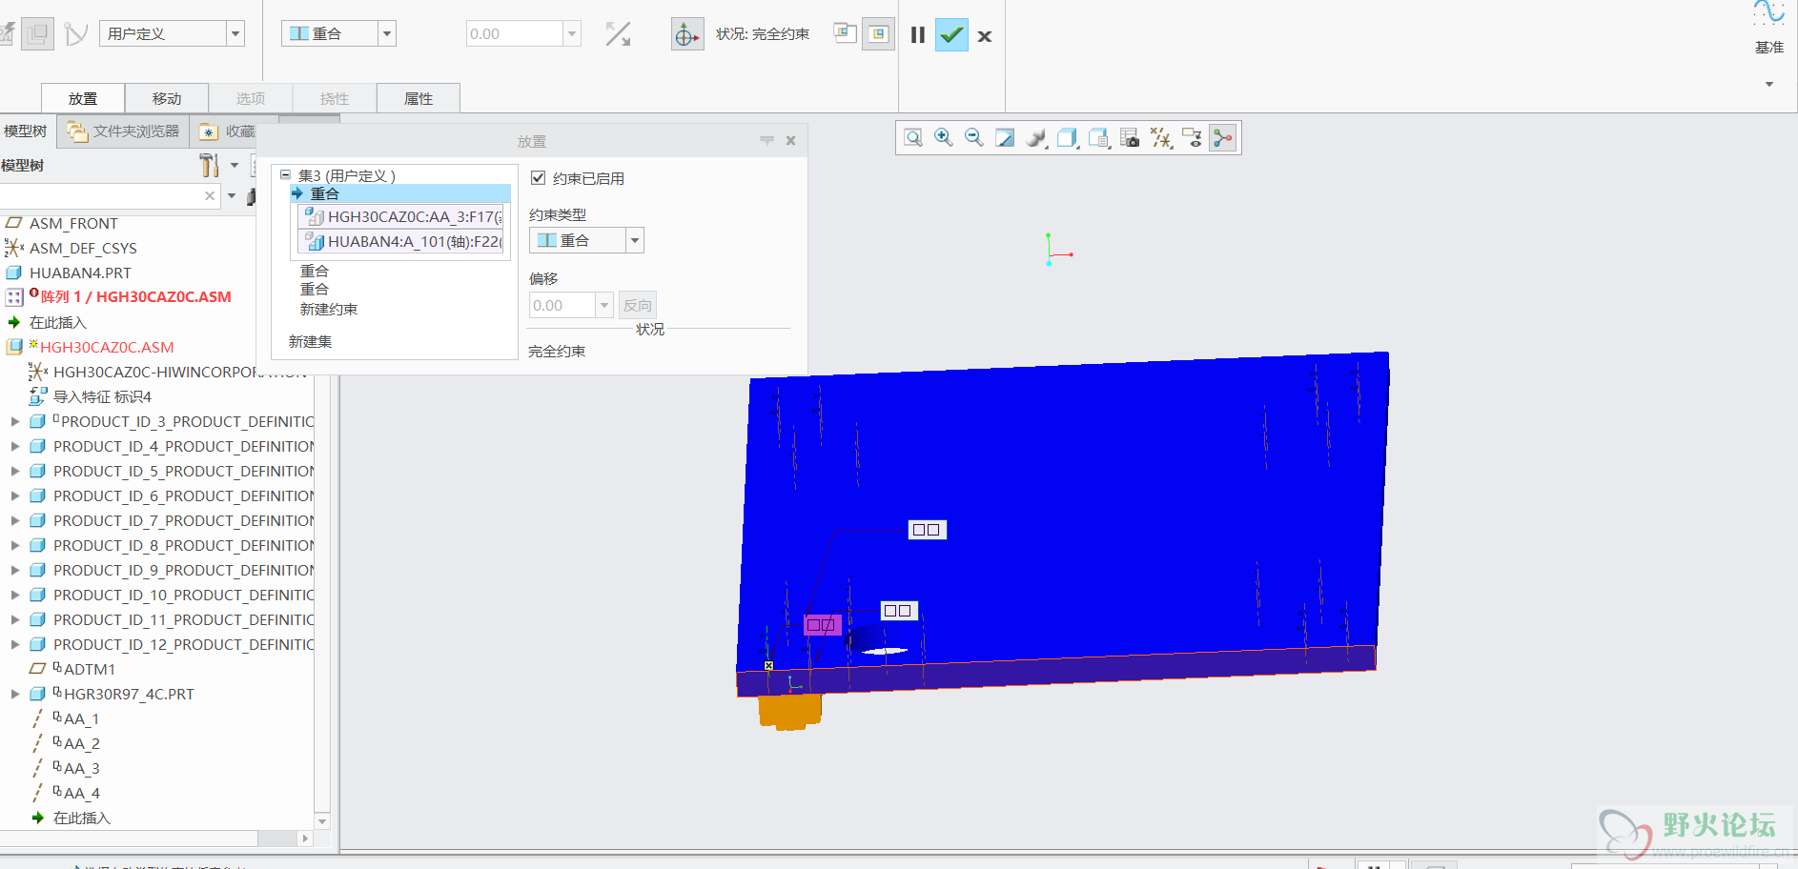
Task: Click the Repaint screen icon
Action: point(1005,138)
